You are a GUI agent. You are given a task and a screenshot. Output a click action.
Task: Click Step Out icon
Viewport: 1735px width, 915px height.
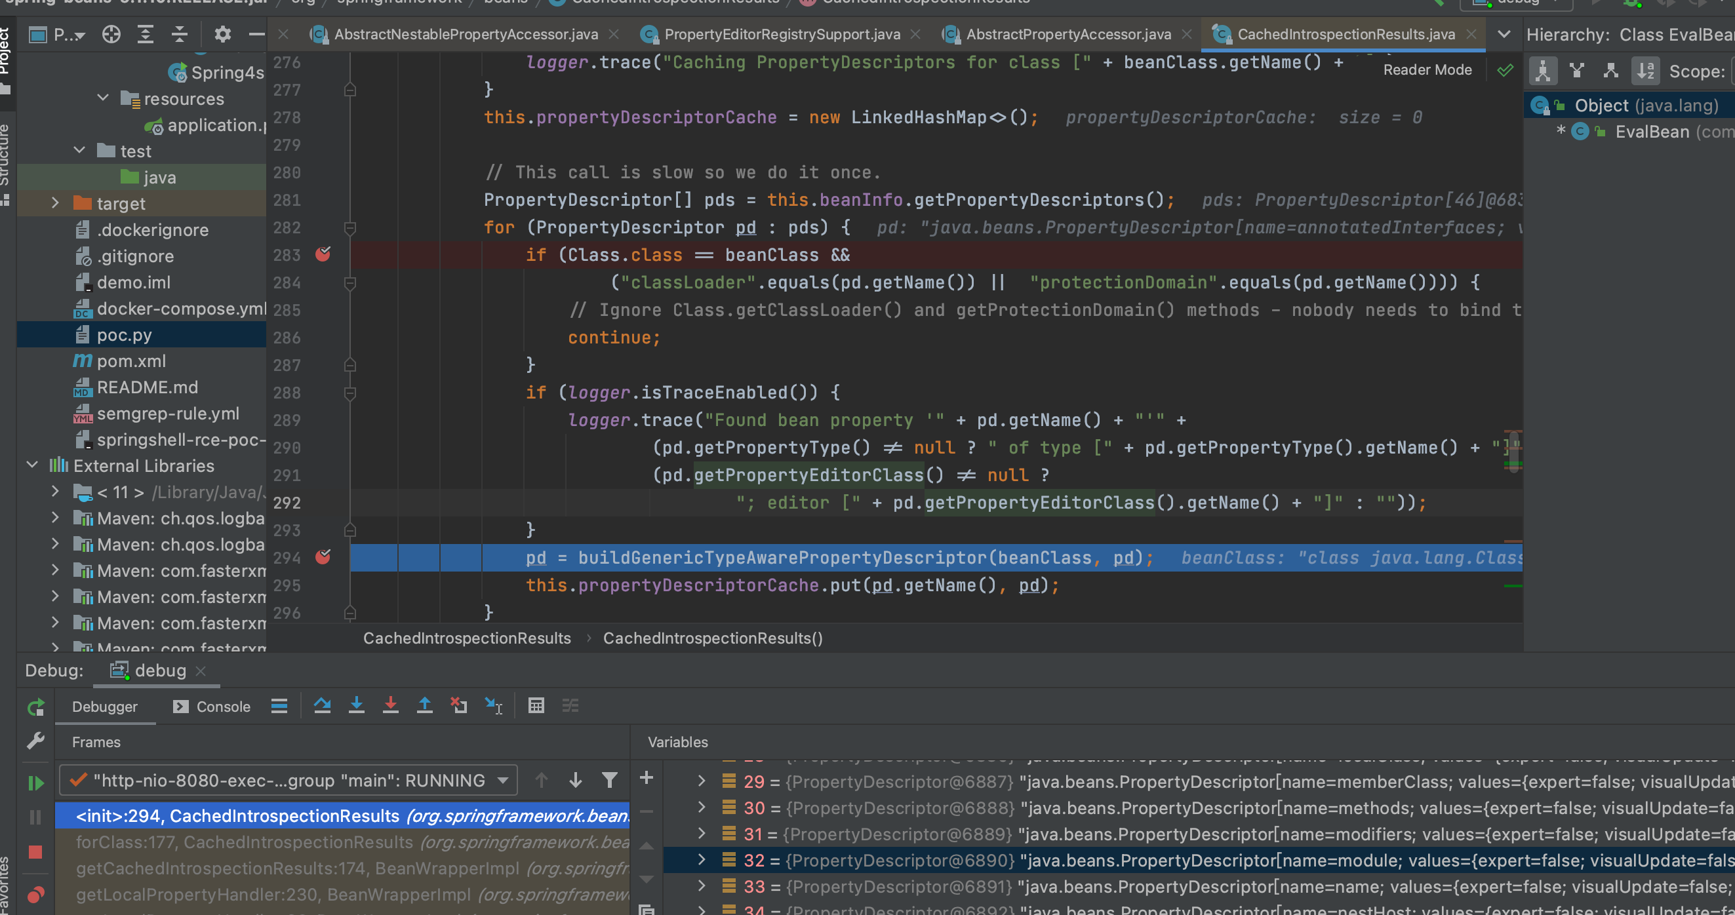pyautogui.click(x=424, y=706)
